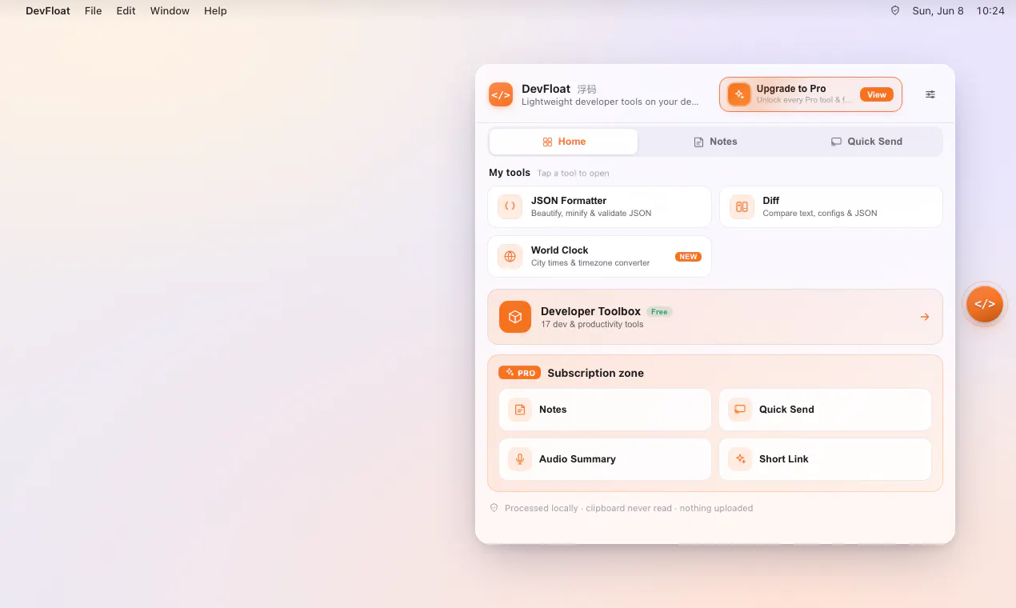Open the Developer Toolbox card
Viewport: 1016px width, 608px height.
[715, 317]
